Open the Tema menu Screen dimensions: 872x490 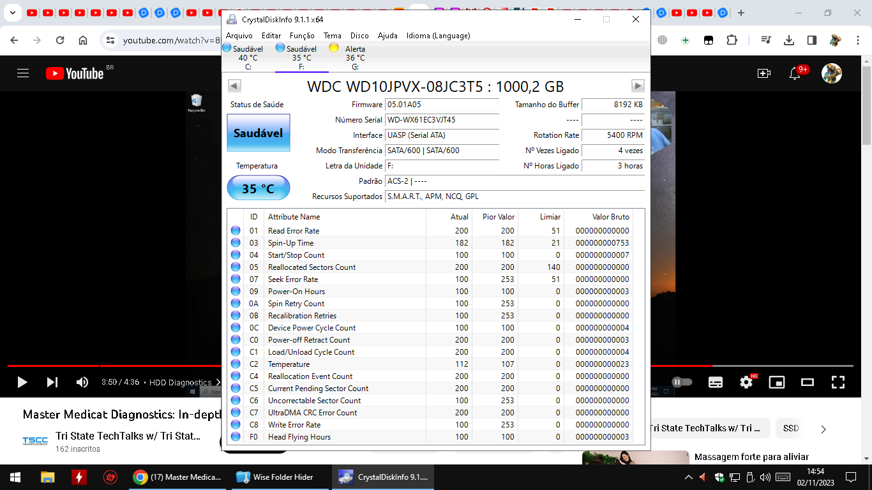pyautogui.click(x=332, y=36)
